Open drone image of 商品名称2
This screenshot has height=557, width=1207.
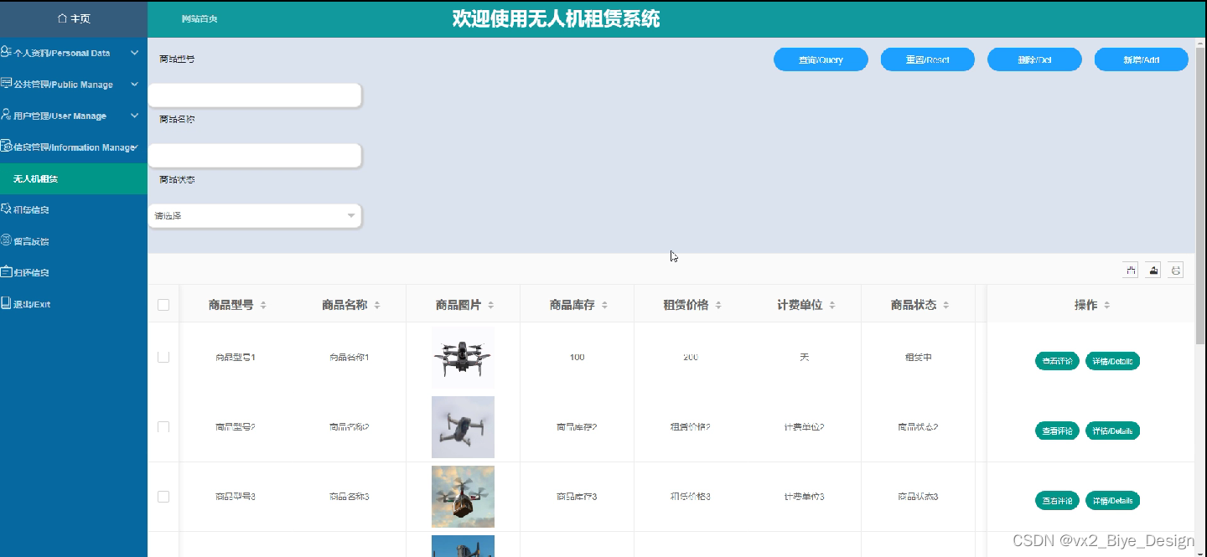[463, 427]
